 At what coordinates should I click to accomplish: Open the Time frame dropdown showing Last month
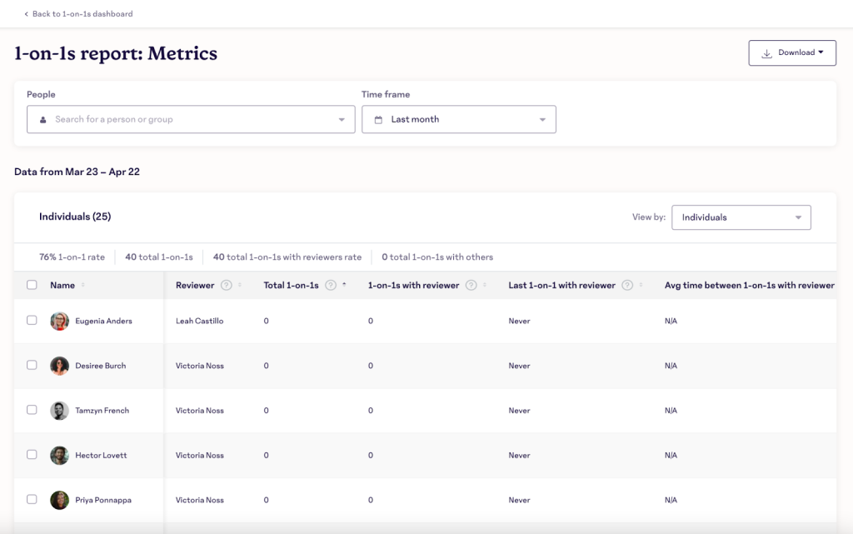(x=459, y=119)
